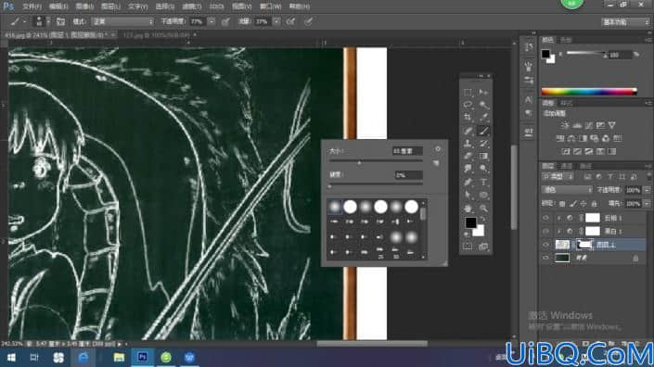Click the foreground color swatch in toolbox
Screen dimensions: 654x367
470,222
